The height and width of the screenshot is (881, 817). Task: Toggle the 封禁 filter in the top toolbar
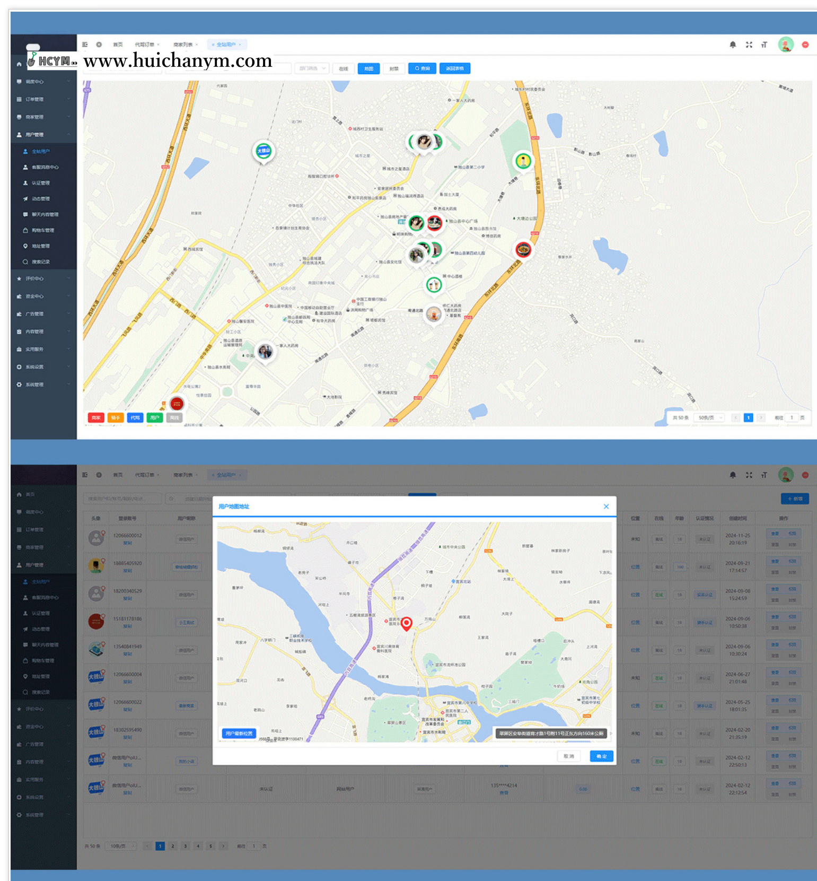pyautogui.click(x=394, y=68)
